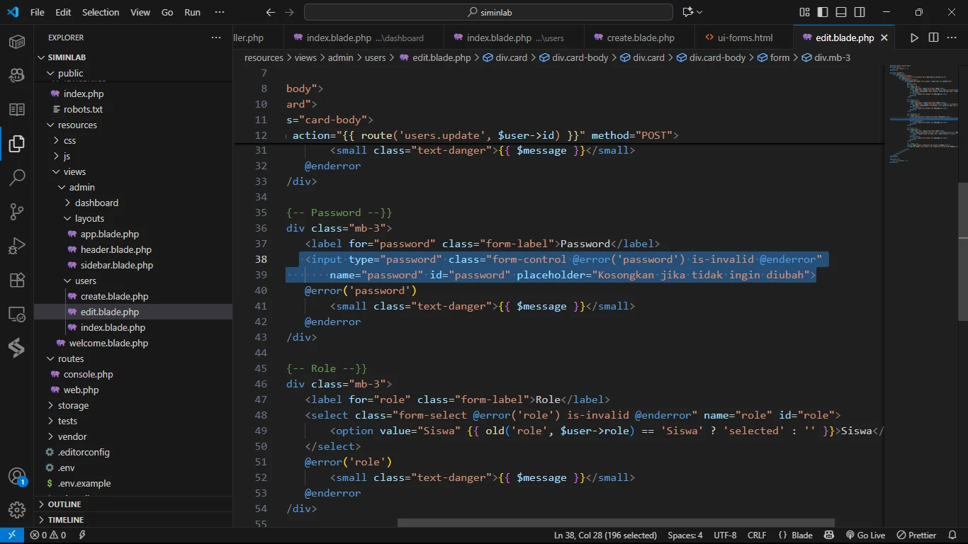Toggle the Secondary Side Bar layout button
The image size is (968, 544).
pyautogui.click(x=860, y=12)
